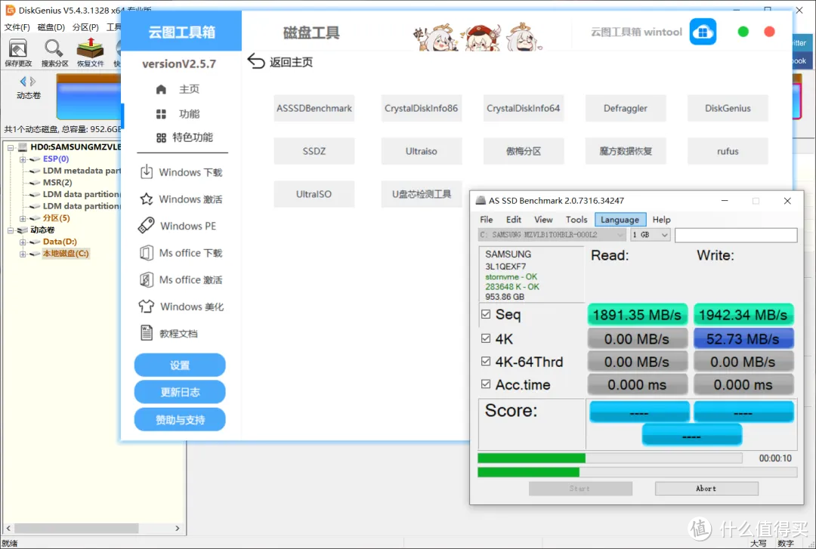Click the 特色功能 squares icon
The image size is (816, 549).
click(161, 138)
